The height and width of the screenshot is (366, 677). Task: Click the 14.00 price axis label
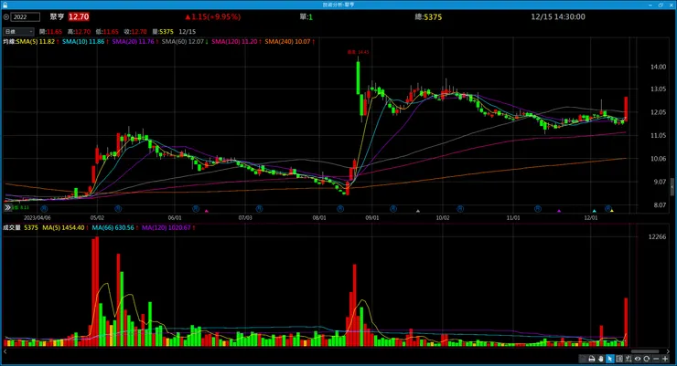[x=658, y=67]
